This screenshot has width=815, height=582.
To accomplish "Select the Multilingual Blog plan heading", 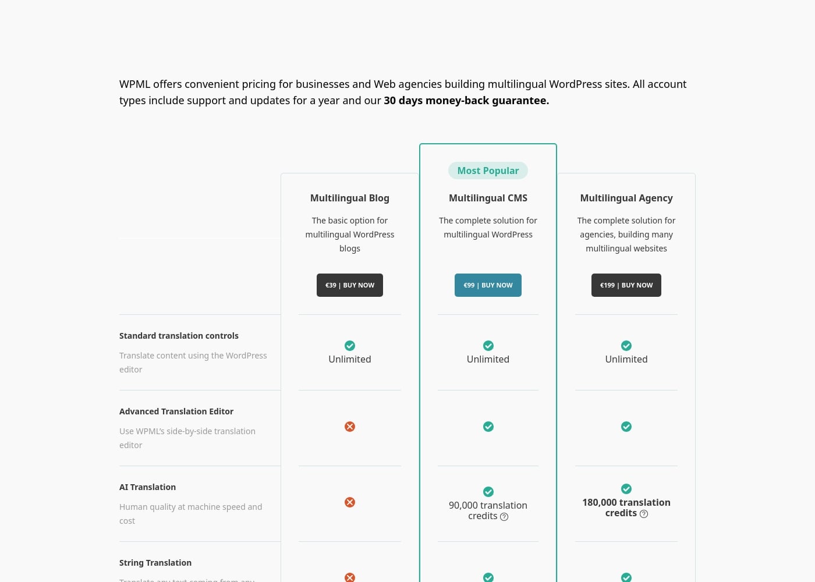I will 350,198.
